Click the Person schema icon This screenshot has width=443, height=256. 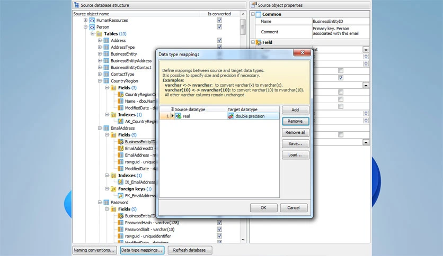click(x=92, y=27)
